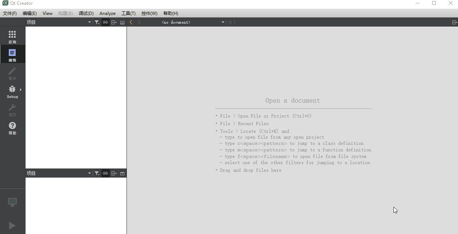Click 'Drag and drop files here' text
The width and height of the screenshot is (458, 234).
point(251,170)
